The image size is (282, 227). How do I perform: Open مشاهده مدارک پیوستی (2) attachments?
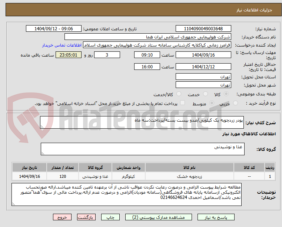click(x=159, y=217)
